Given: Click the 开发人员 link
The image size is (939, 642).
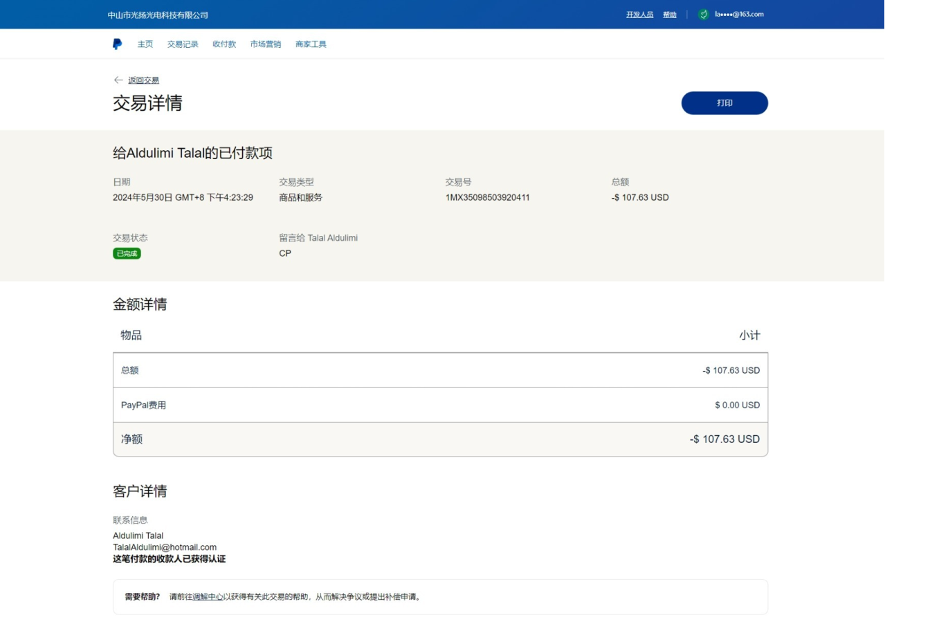Looking at the screenshot, I should click(639, 15).
